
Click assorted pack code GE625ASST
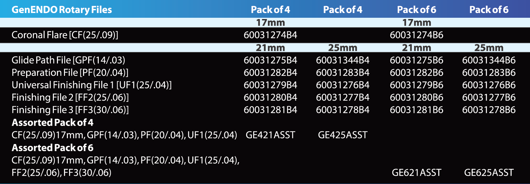(489, 173)
